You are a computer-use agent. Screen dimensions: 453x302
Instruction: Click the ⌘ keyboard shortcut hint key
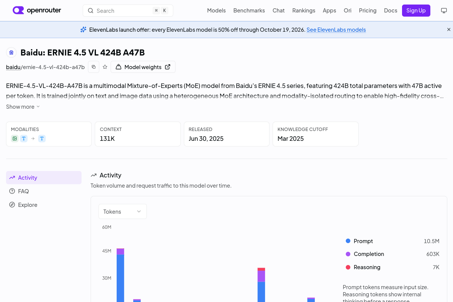point(156,11)
